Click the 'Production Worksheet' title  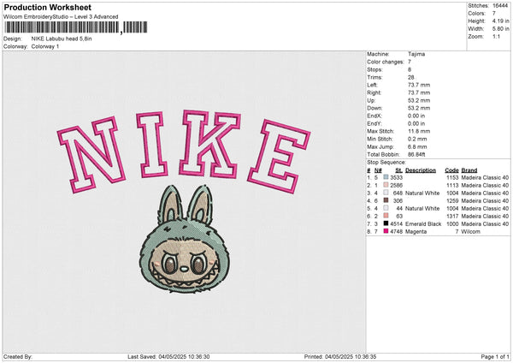click(47, 7)
